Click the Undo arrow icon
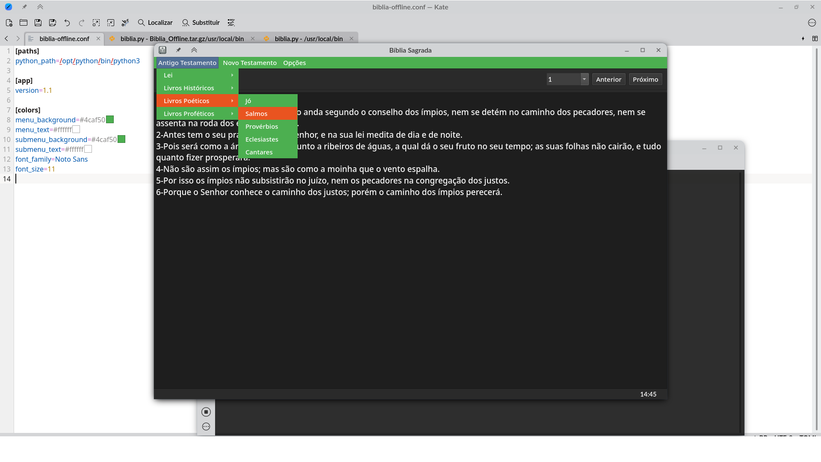 67,23
